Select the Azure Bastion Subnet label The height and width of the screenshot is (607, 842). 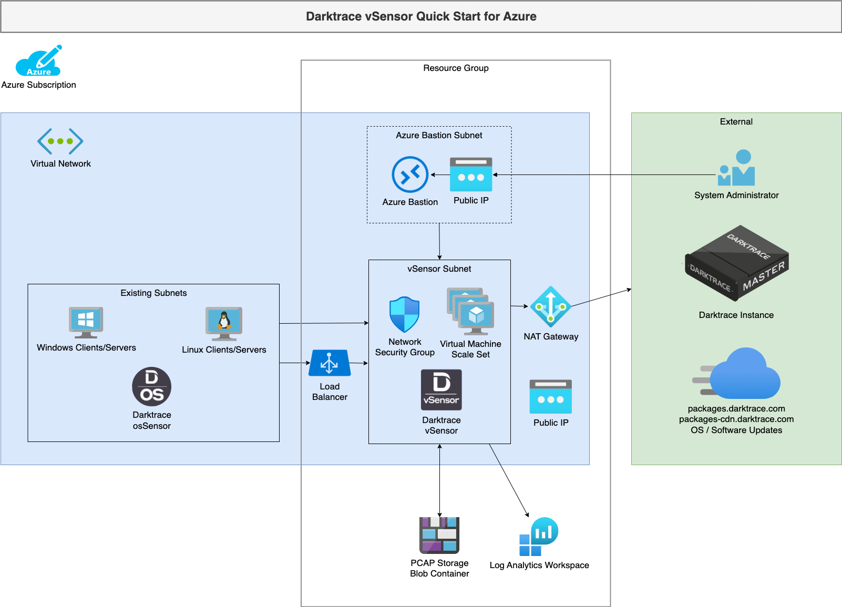[x=439, y=135]
